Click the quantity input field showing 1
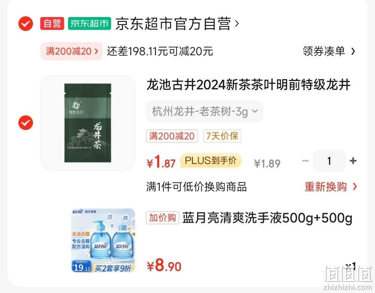This screenshot has width=375, height=293. pos(329,161)
